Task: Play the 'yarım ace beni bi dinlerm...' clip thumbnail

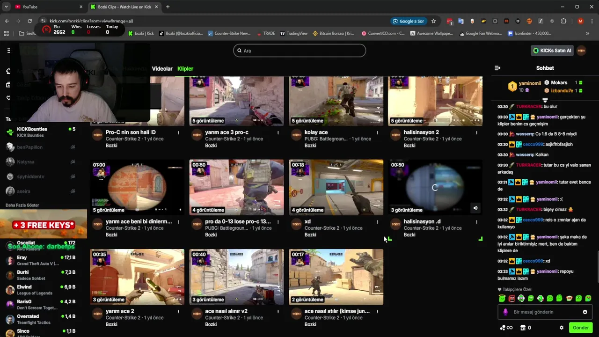Action: click(137, 187)
